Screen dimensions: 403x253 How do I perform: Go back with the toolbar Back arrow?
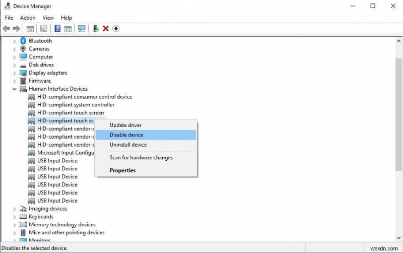pyautogui.click(x=7, y=29)
